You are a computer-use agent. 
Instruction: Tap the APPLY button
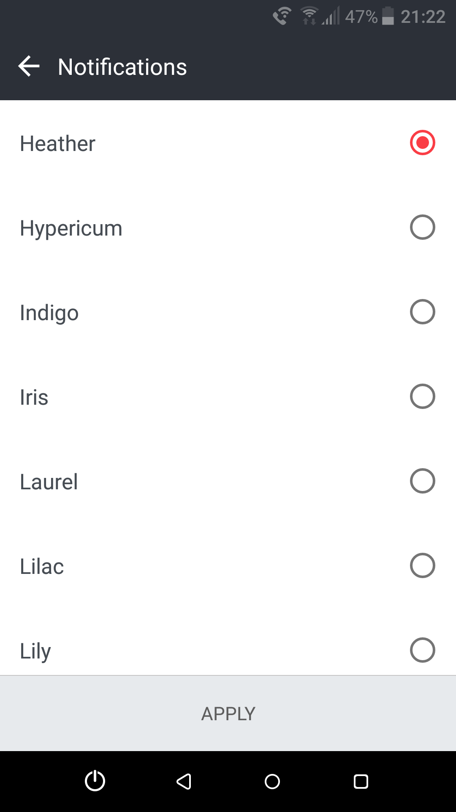click(228, 713)
